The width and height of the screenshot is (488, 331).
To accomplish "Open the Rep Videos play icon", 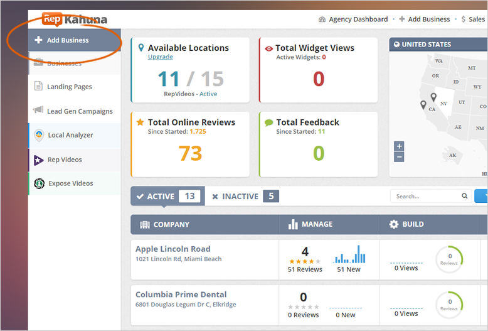I will 38,160.
